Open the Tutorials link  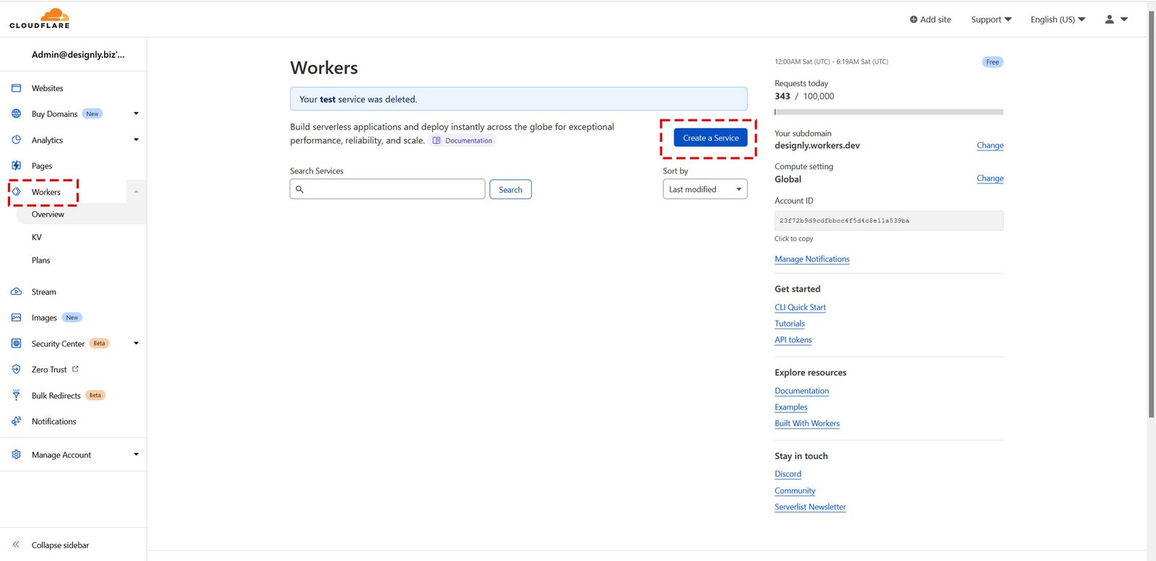point(790,323)
